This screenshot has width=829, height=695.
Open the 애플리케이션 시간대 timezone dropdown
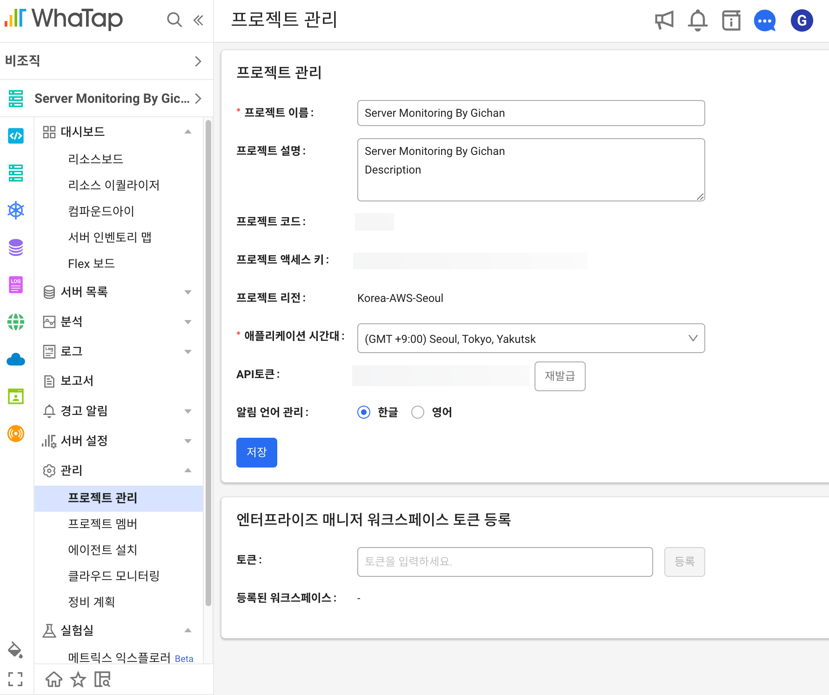coord(531,338)
